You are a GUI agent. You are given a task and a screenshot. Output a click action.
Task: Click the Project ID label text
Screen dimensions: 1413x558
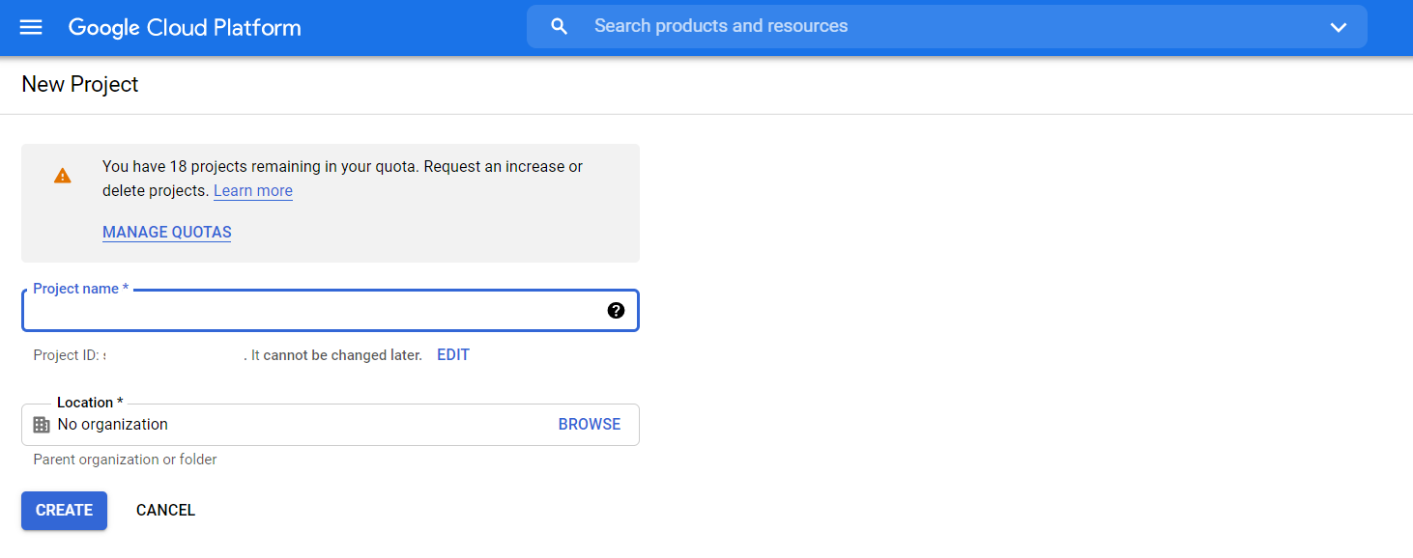[66, 355]
